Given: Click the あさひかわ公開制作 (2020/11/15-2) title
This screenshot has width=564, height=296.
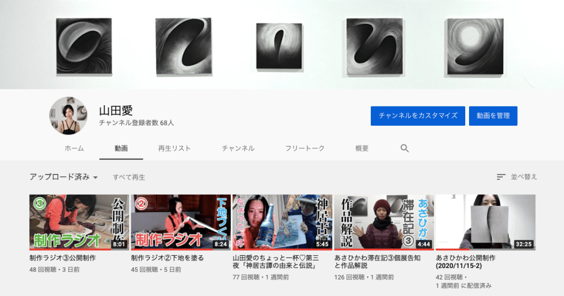Looking at the screenshot, I should point(465,262).
